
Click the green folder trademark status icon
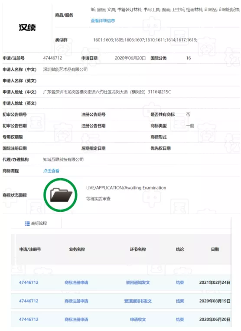coord(61,195)
